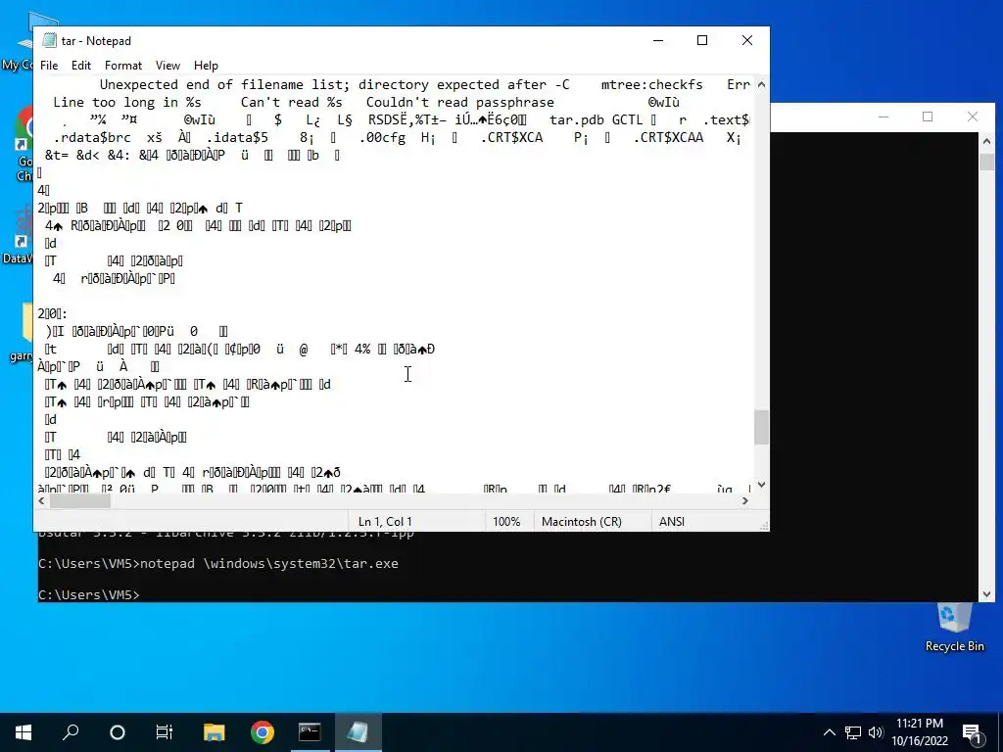This screenshot has height=752, width=1003.
Task: Minimize the tar - Notepad window
Action: 658,40
